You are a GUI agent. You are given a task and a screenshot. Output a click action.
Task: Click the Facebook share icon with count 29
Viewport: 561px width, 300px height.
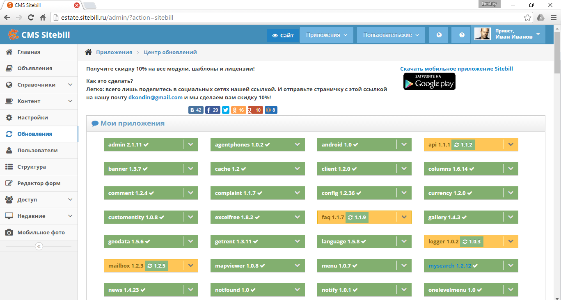click(213, 110)
